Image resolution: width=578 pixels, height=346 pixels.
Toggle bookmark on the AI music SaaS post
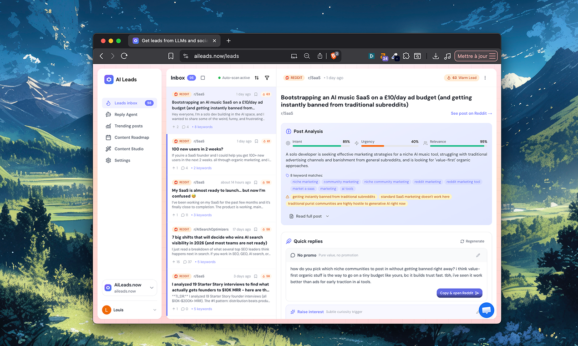coord(256,94)
